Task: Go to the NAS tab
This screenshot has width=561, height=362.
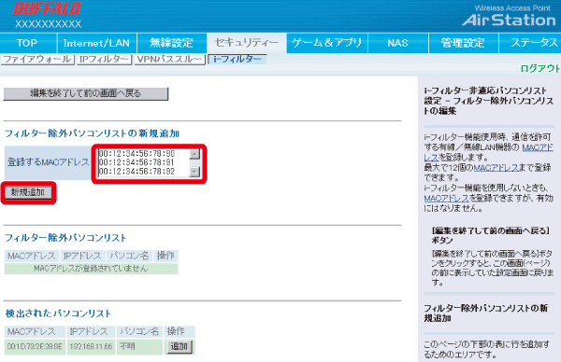Action: 398,43
